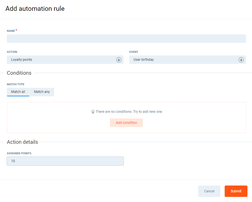This screenshot has height=202, width=252.
Task: Click the down-arrow icon in the Action field
Action: pos(119,60)
